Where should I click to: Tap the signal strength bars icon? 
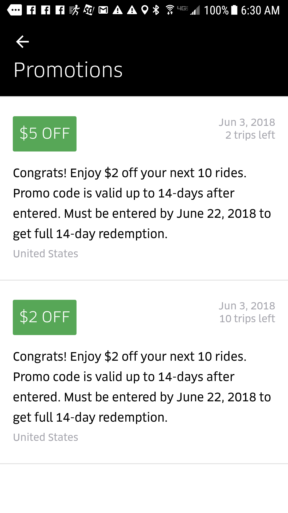point(195,11)
